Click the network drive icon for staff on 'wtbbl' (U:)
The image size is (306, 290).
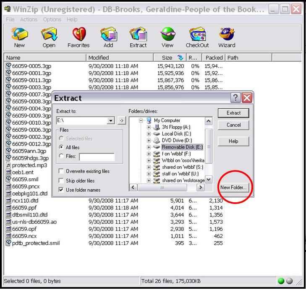[157, 174]
